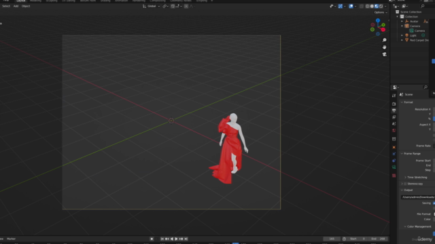Collapse the Camera collection in outliner

tap(402, 26)
